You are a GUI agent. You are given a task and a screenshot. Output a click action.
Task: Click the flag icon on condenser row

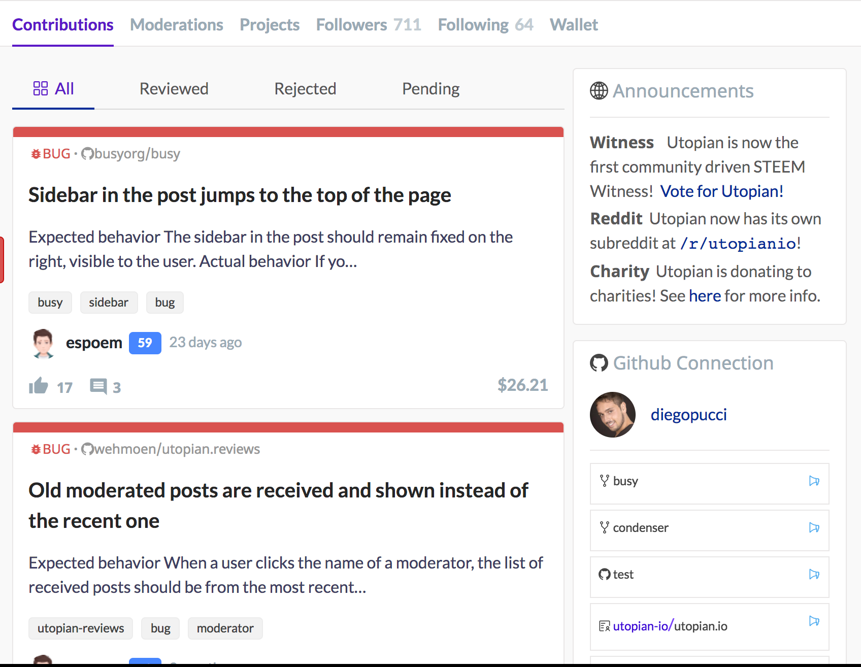click(814, 527)
